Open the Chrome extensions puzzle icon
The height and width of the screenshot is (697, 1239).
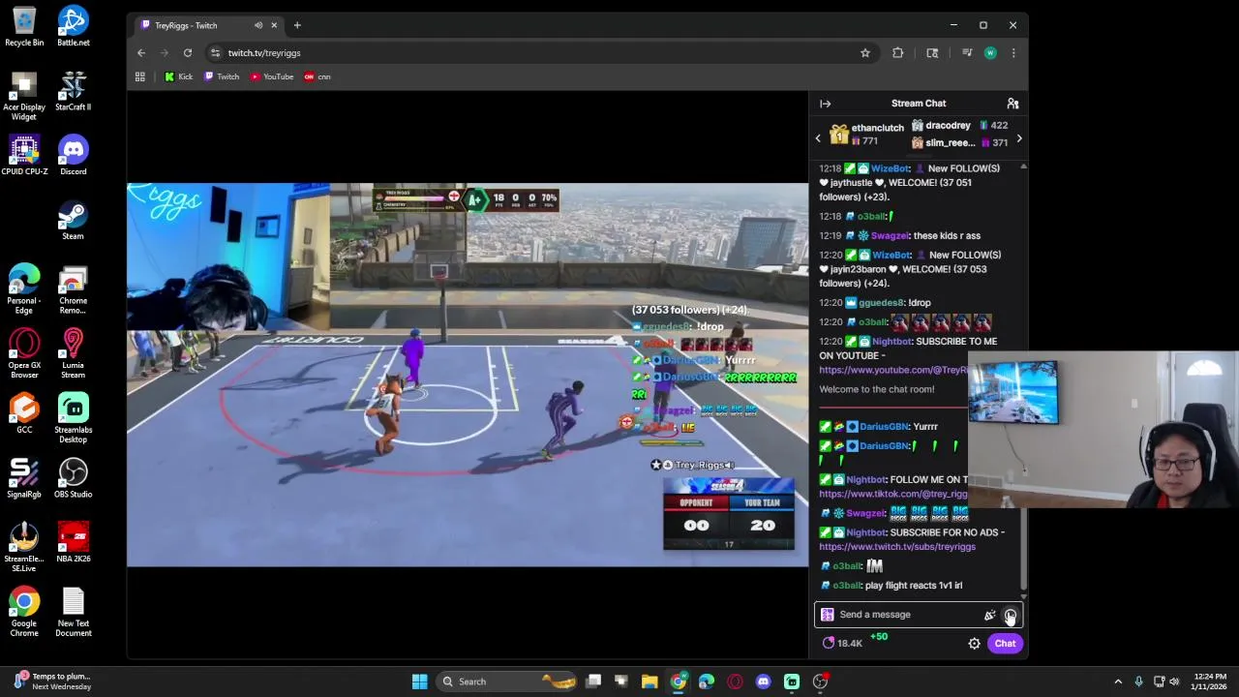click(x=898, y=53)
